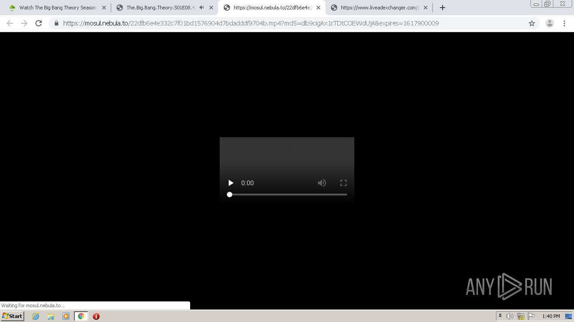The height and width of the screenshot is (322, 574).
Task: Launch Internet Explorer from taskbar
Action: 36,316
